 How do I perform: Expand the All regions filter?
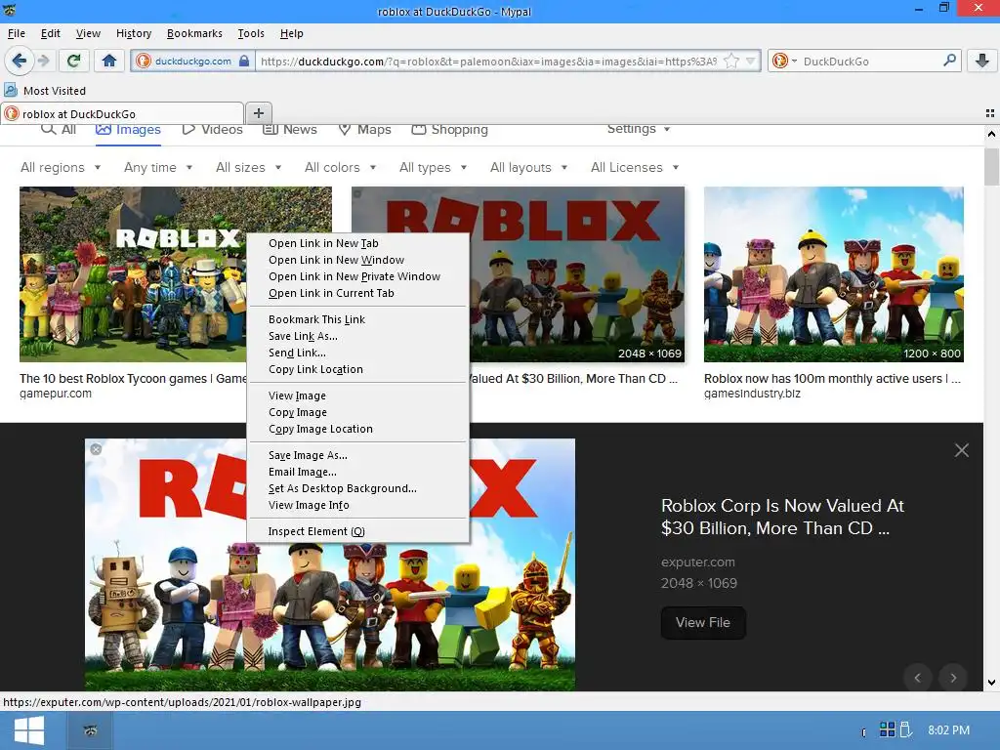click(61, 167)
